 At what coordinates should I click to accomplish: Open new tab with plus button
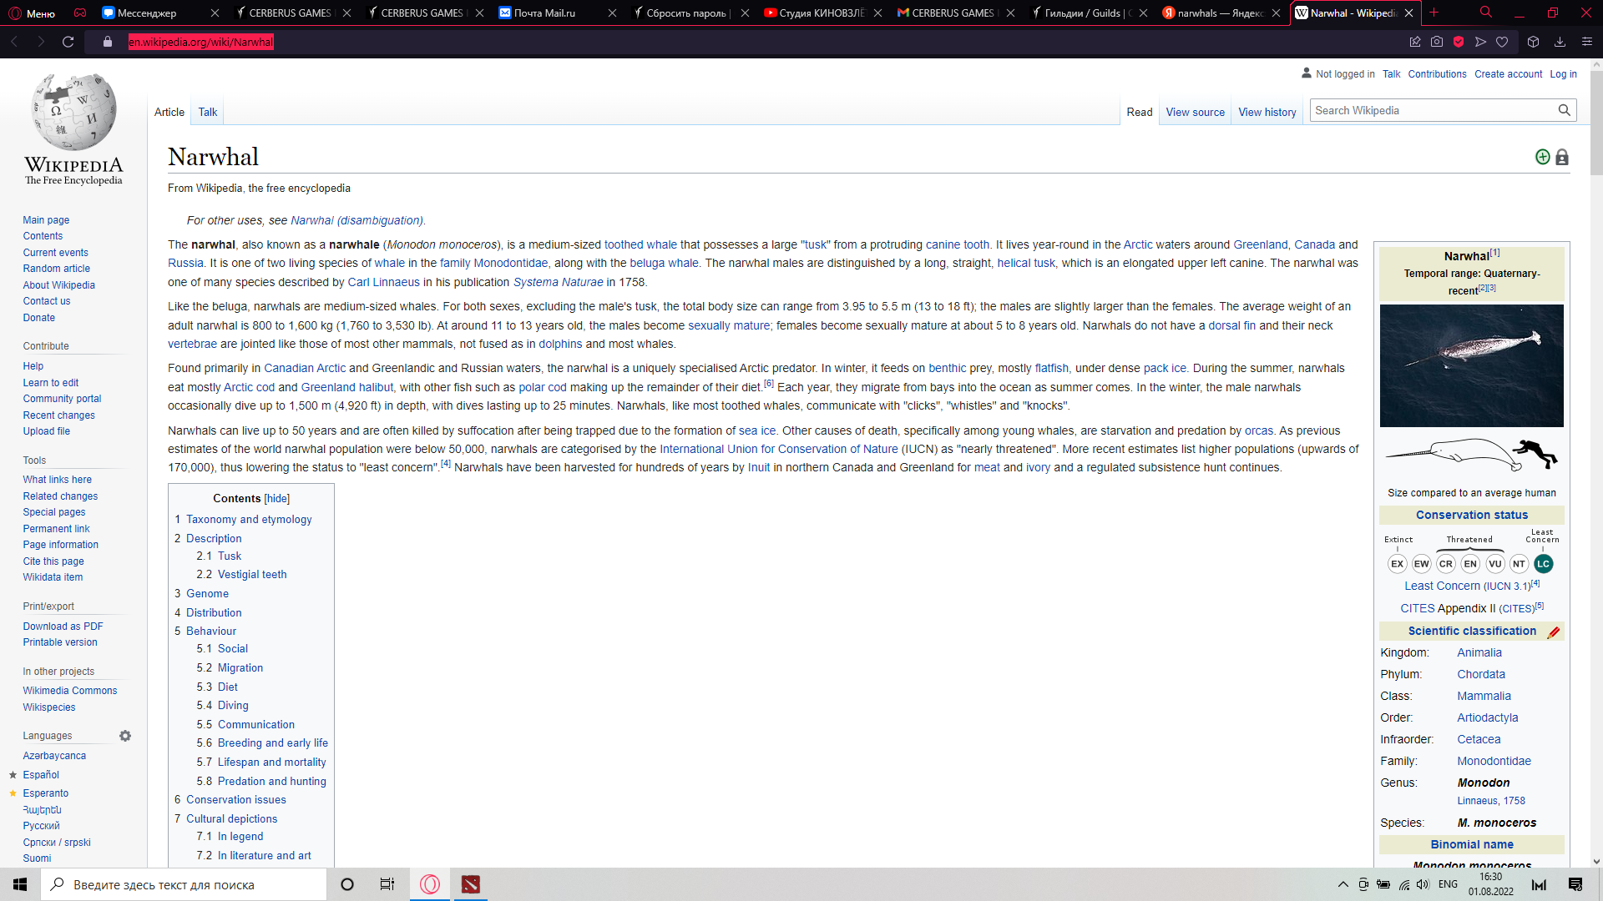1434,13
